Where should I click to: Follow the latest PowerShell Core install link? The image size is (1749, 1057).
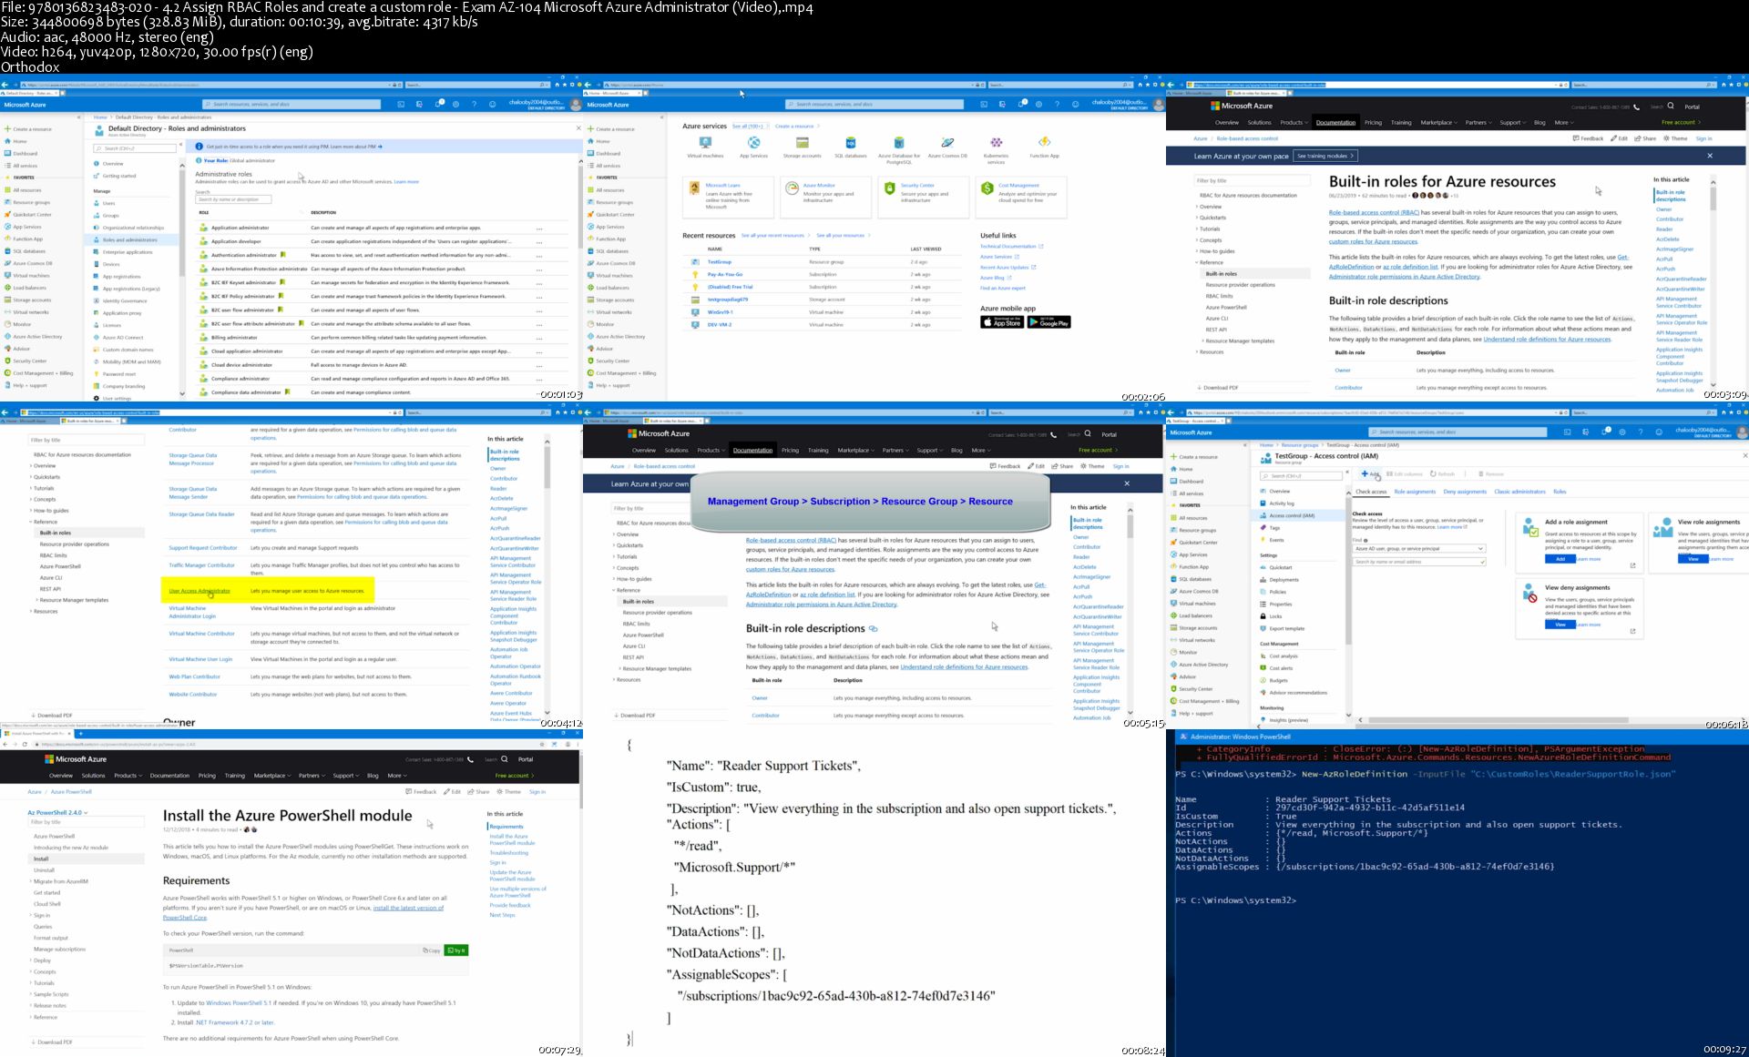(408, 908)
